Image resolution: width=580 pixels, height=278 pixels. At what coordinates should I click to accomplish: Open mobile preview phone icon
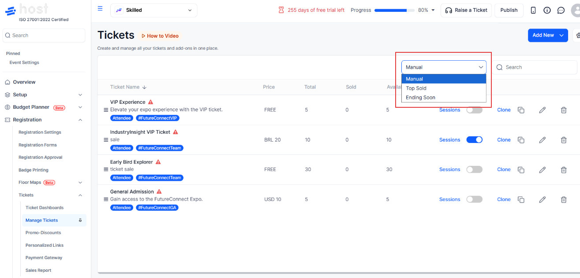[x=533, y=10]
